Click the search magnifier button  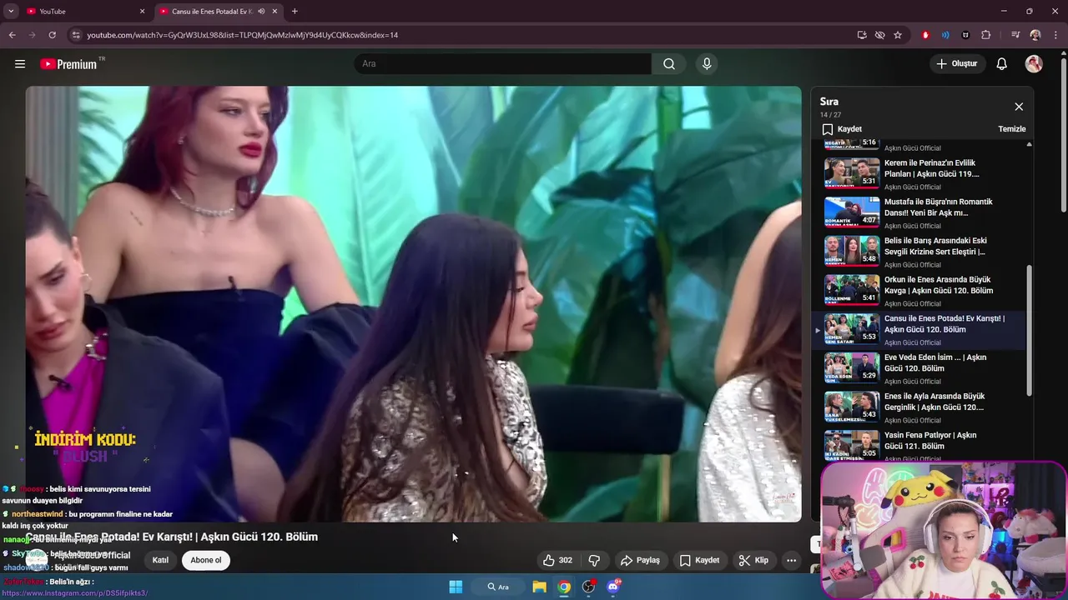(x=669, y=64)
